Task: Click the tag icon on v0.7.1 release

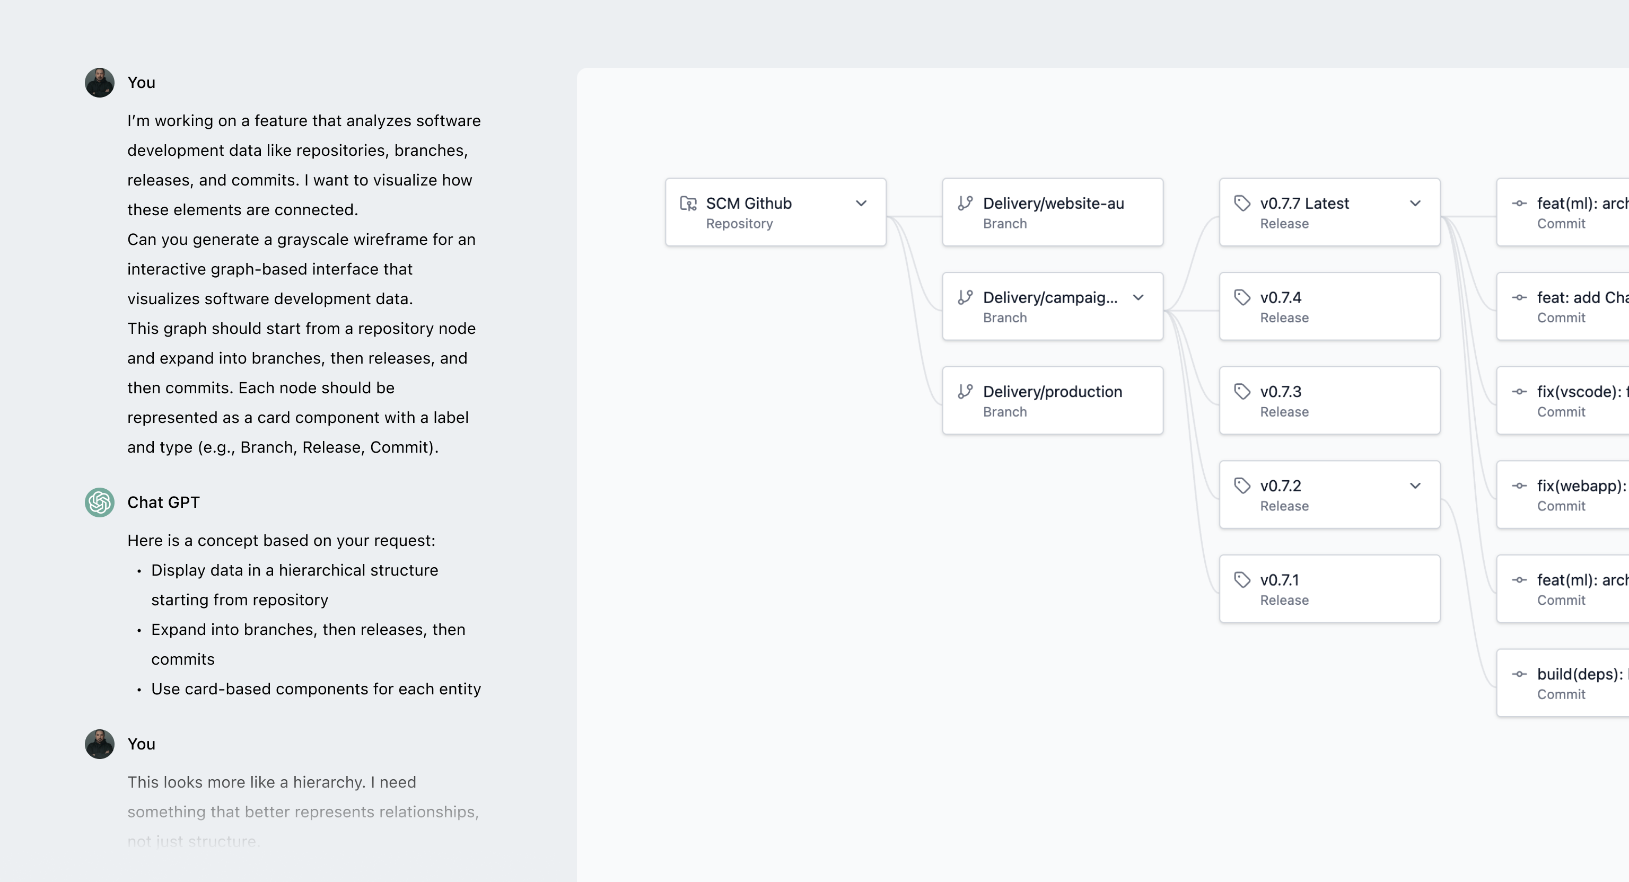Action: (1242, 580)
